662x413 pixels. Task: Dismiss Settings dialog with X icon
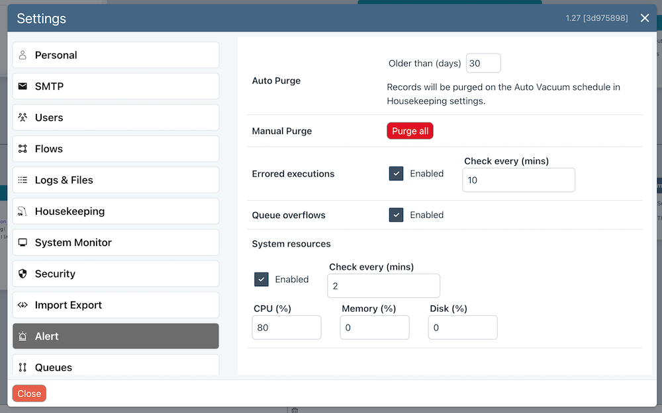click(645, 18)
